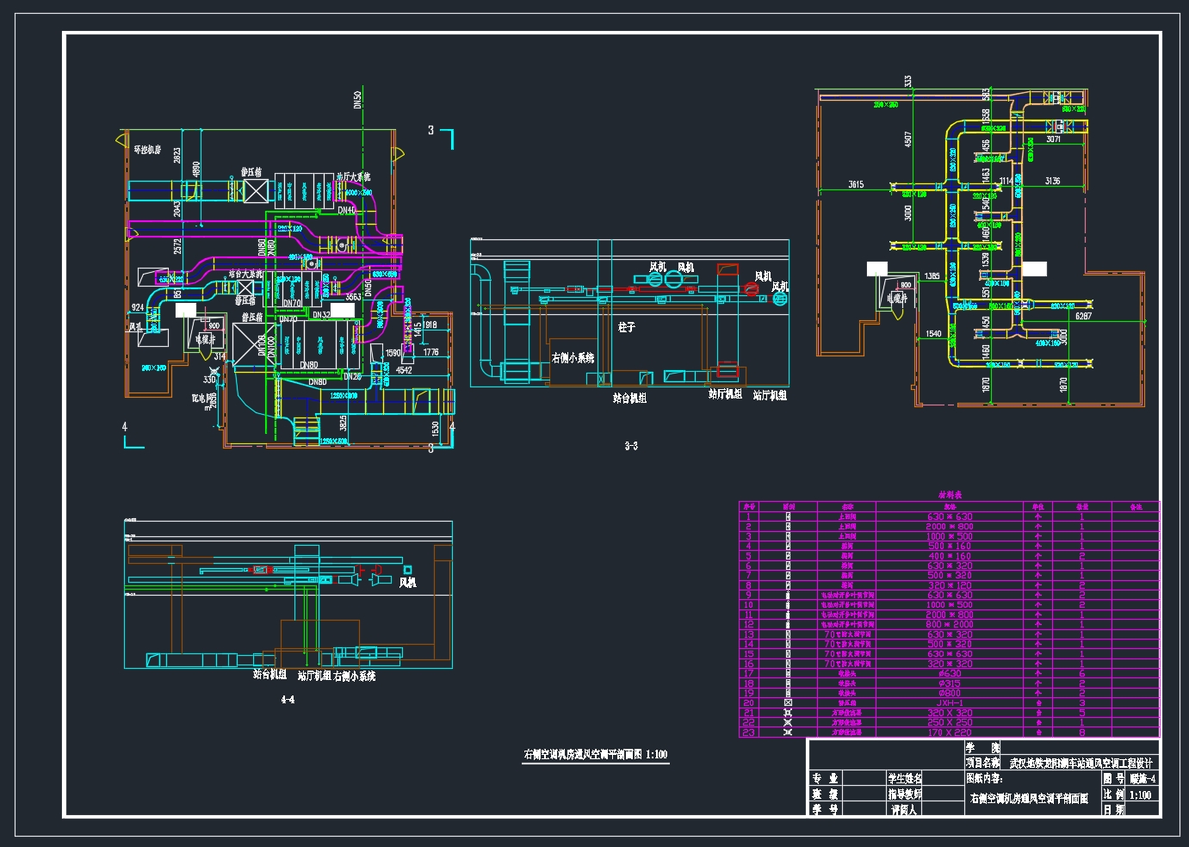Click the 右侧小系统 label inside section 3-3
Viewport: 1189px width, 847px height.
coord(573,357)
